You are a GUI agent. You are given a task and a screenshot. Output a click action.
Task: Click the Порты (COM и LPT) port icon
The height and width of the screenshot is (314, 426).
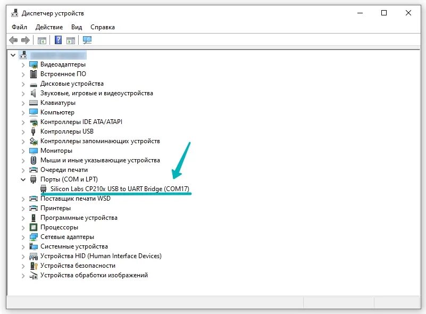coord(34,179)
